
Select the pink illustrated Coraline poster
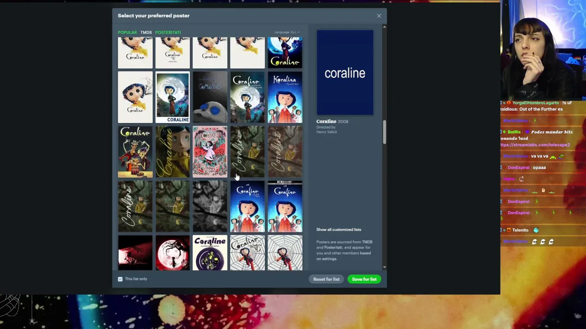210,152
